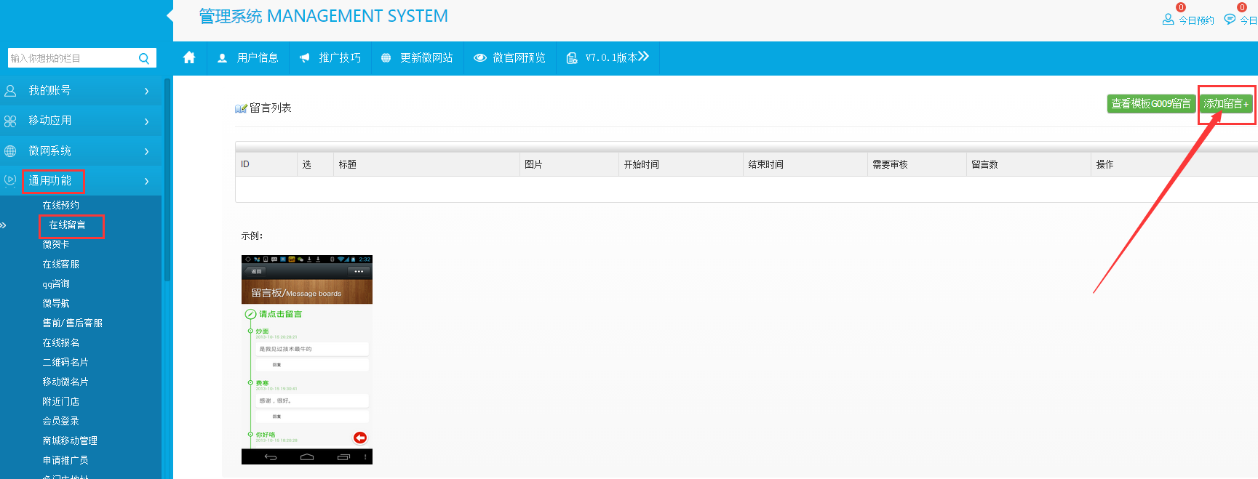
Task: Open 二维码名片 in sidebar
Action: [x=65, y=363]
